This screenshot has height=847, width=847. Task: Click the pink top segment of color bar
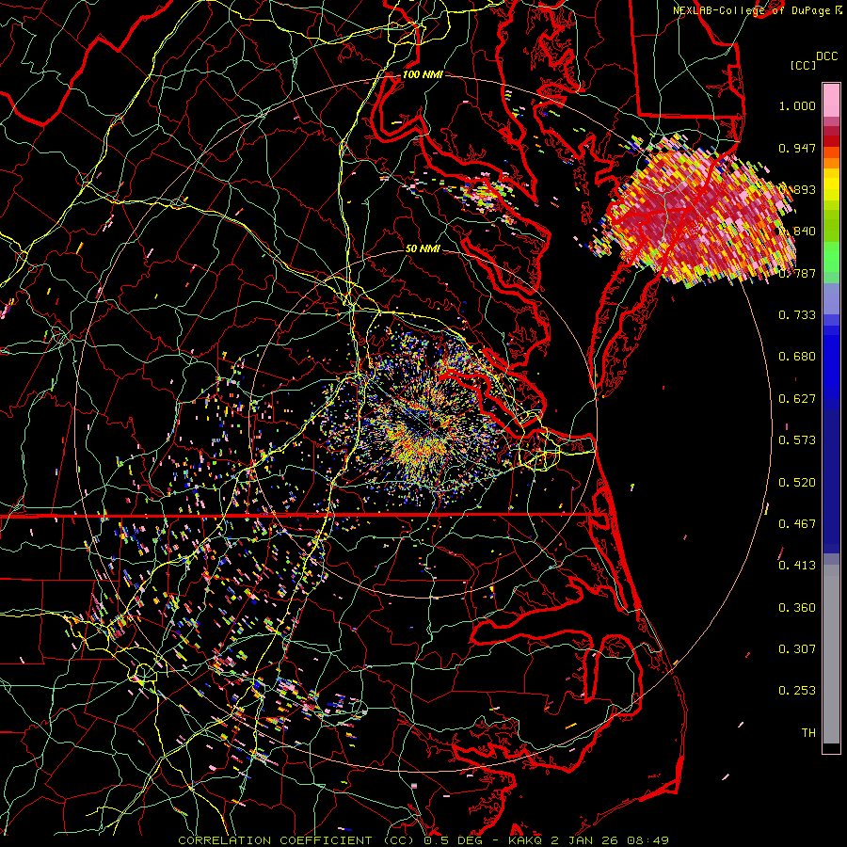pos(831,101)
